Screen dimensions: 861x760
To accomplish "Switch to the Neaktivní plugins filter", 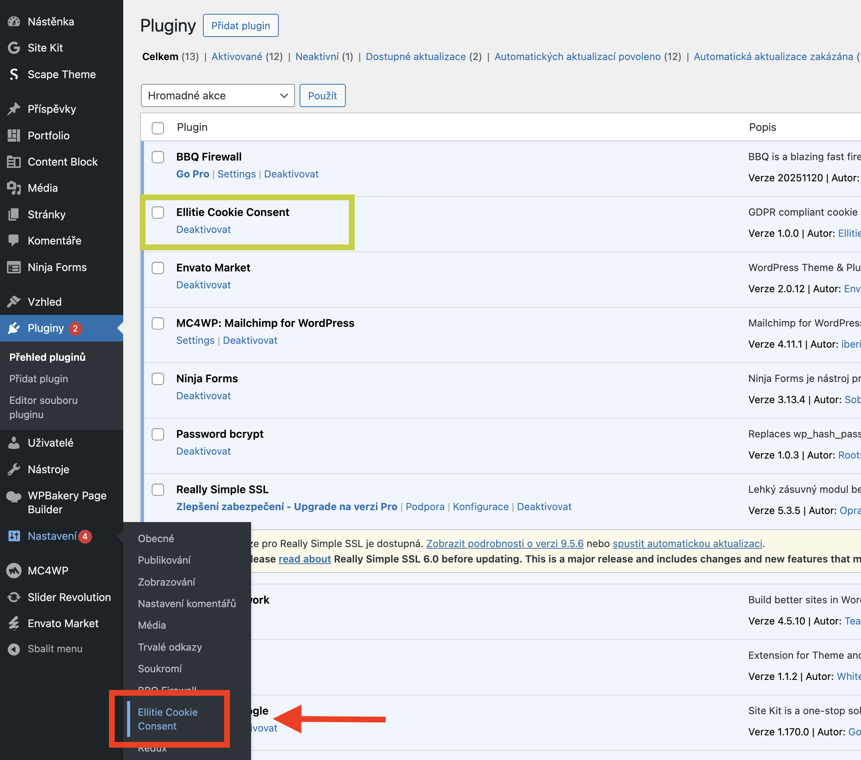I will [x=318, y=57].
